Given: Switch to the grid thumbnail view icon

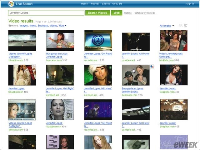Looking at the screenshot, I should 181,26.
